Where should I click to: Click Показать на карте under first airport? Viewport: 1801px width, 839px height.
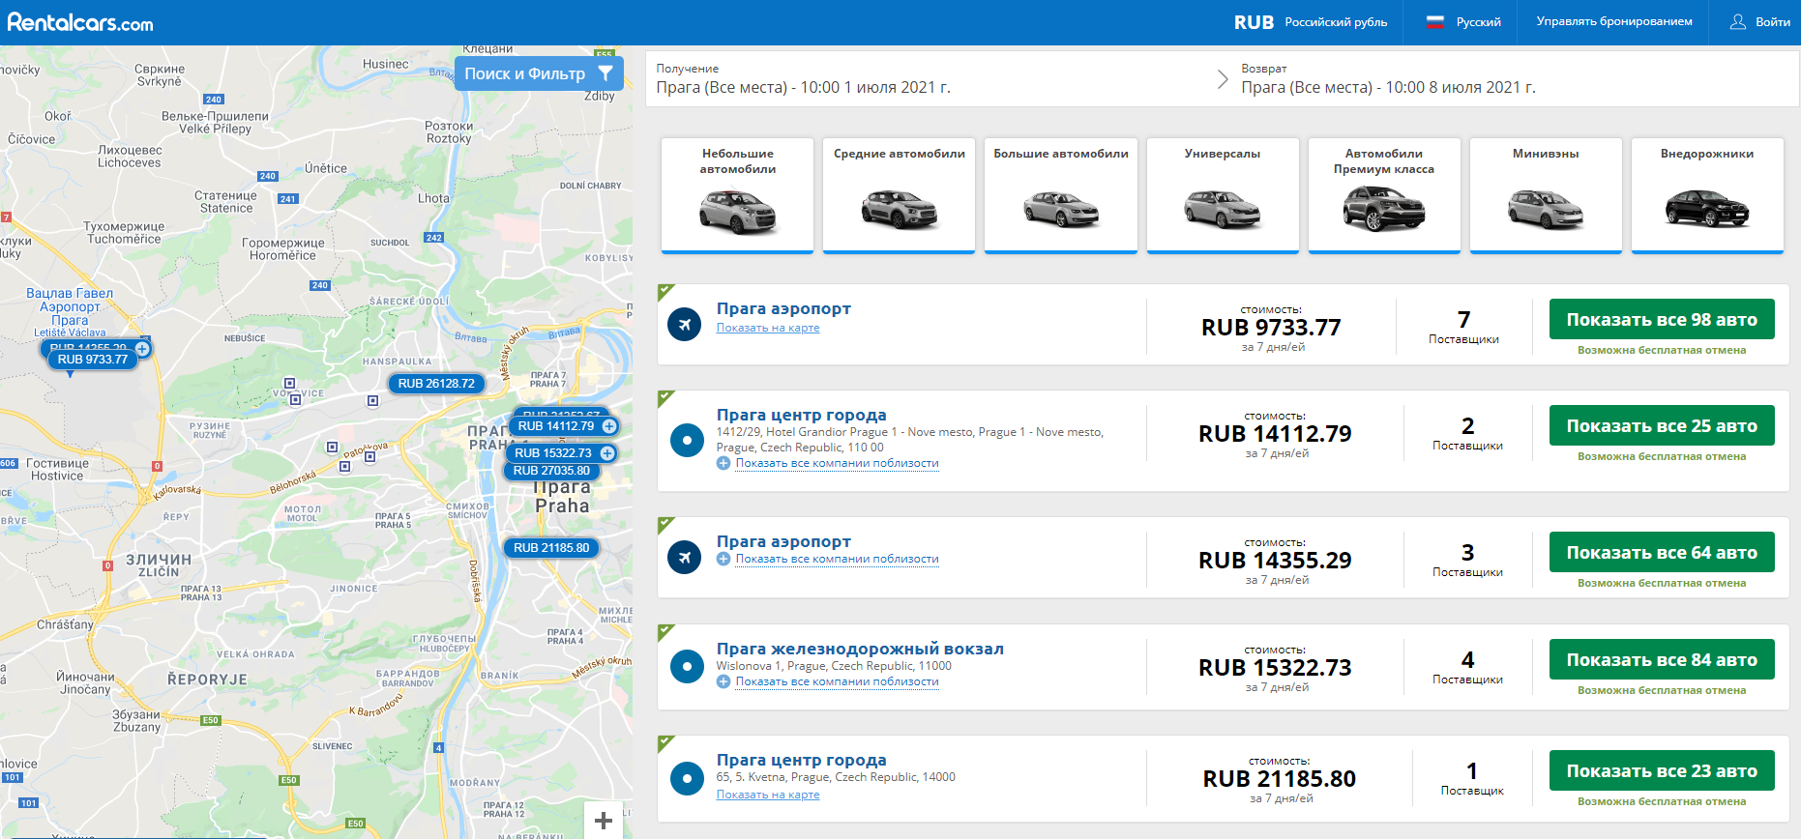point(768,328)
